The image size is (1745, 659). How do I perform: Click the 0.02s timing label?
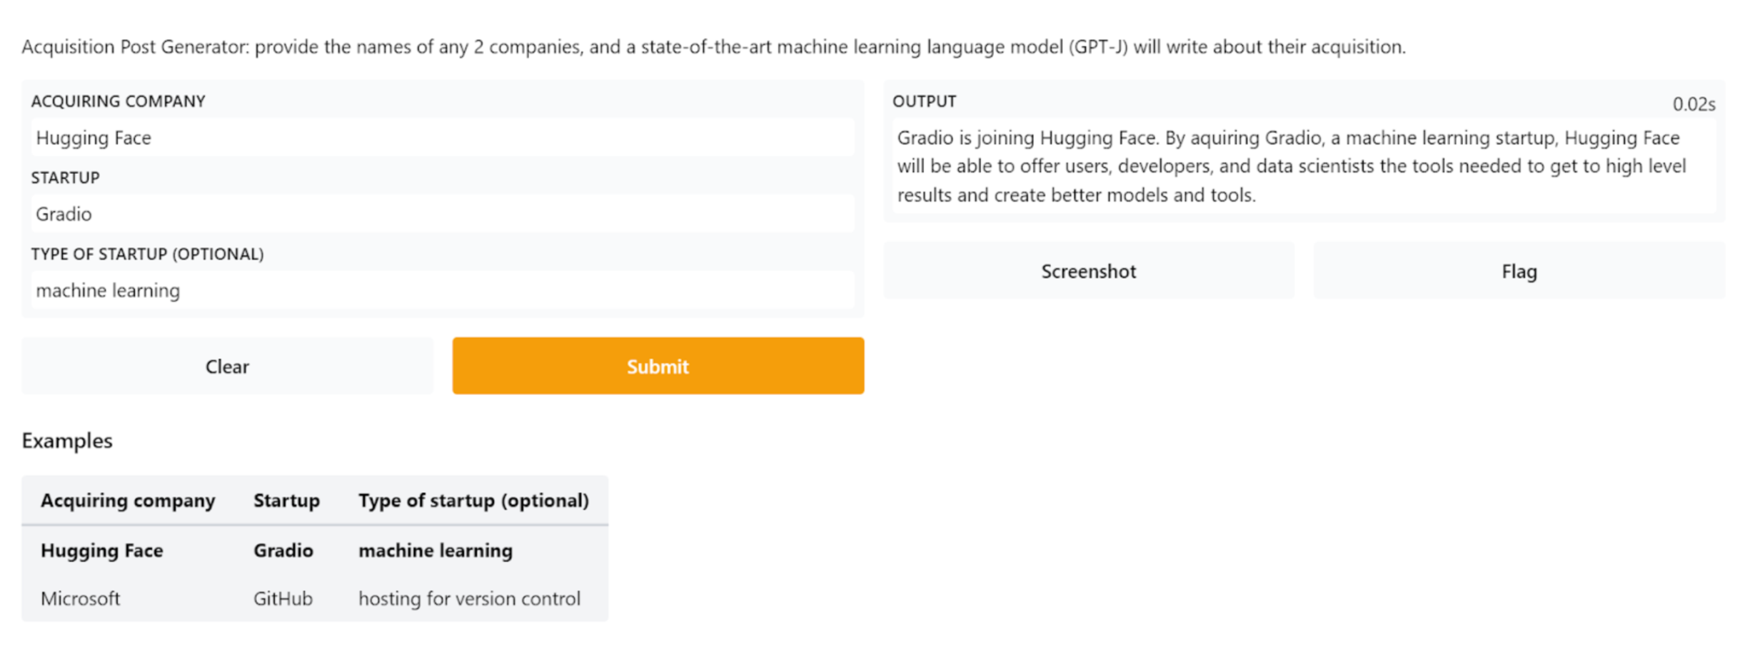[1693, 104]
